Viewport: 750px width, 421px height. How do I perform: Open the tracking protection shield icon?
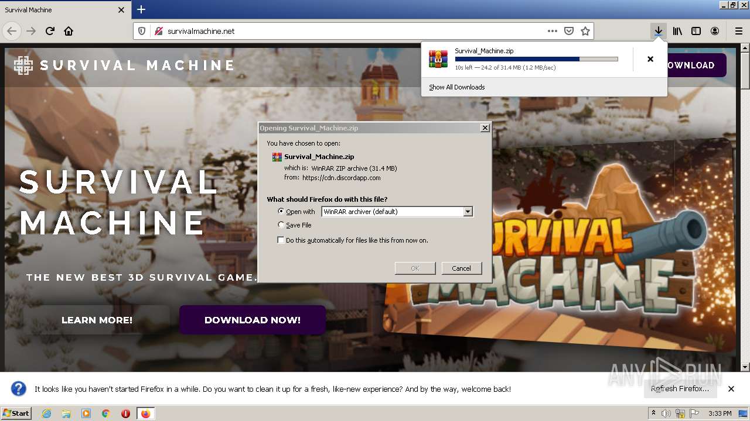[x=141, y=31]
